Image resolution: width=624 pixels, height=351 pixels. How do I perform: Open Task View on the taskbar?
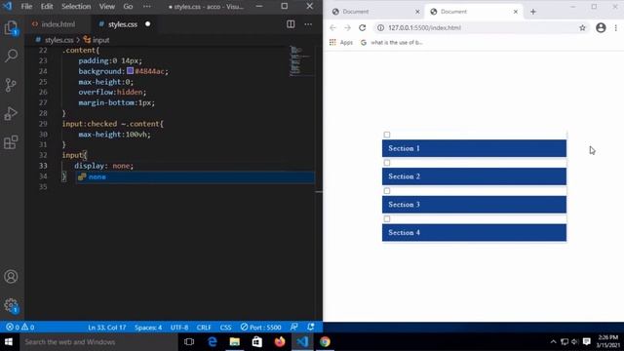coord(189,342)
